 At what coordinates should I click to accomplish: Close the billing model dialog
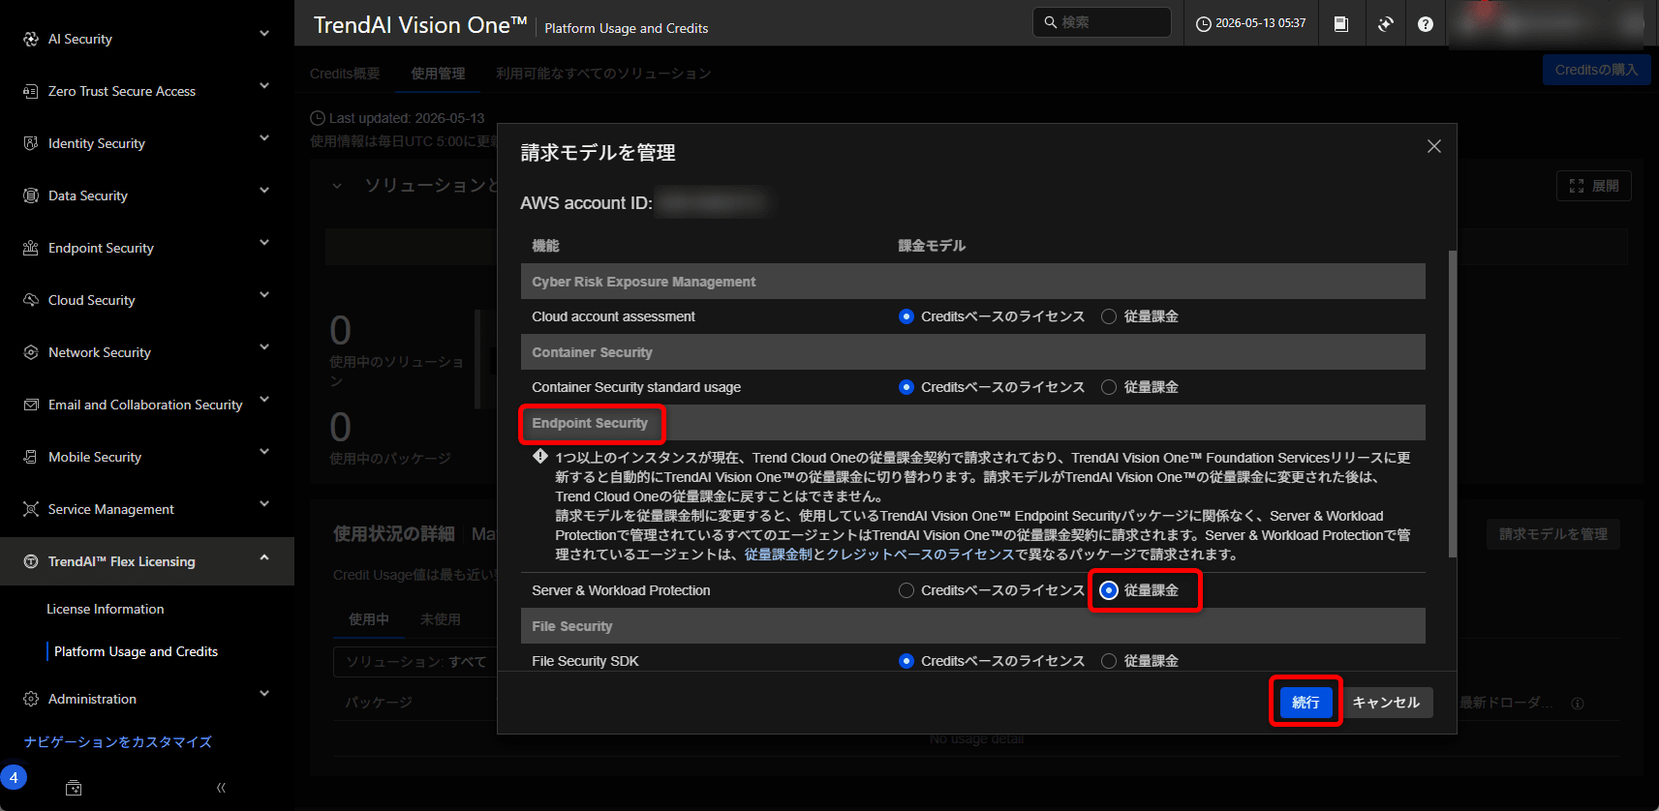click(x=1434, y=146)
